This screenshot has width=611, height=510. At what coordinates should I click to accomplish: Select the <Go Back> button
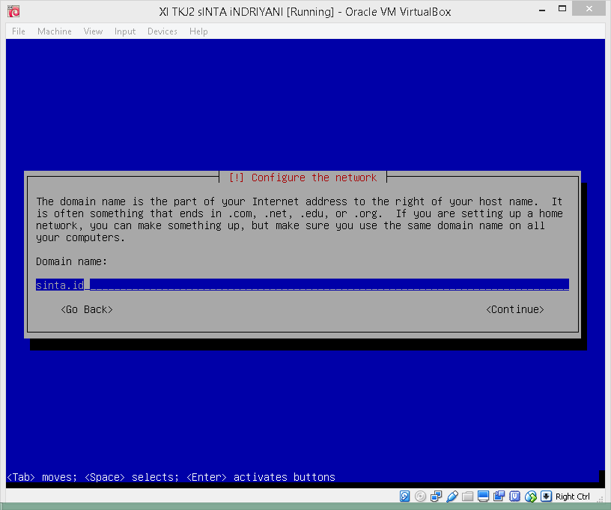point(87,309)
